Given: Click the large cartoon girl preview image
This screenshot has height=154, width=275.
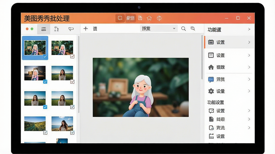Looking at the screenshot, I should tap(141, 87).
